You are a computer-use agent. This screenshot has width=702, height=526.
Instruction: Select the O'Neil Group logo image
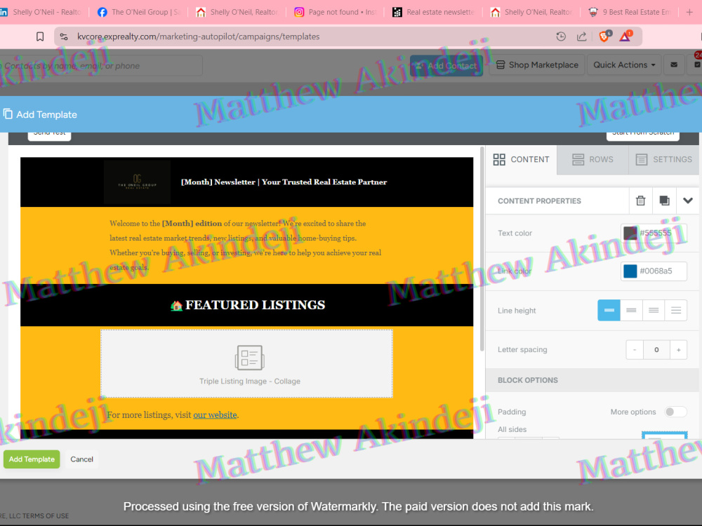tap(137, 182)
